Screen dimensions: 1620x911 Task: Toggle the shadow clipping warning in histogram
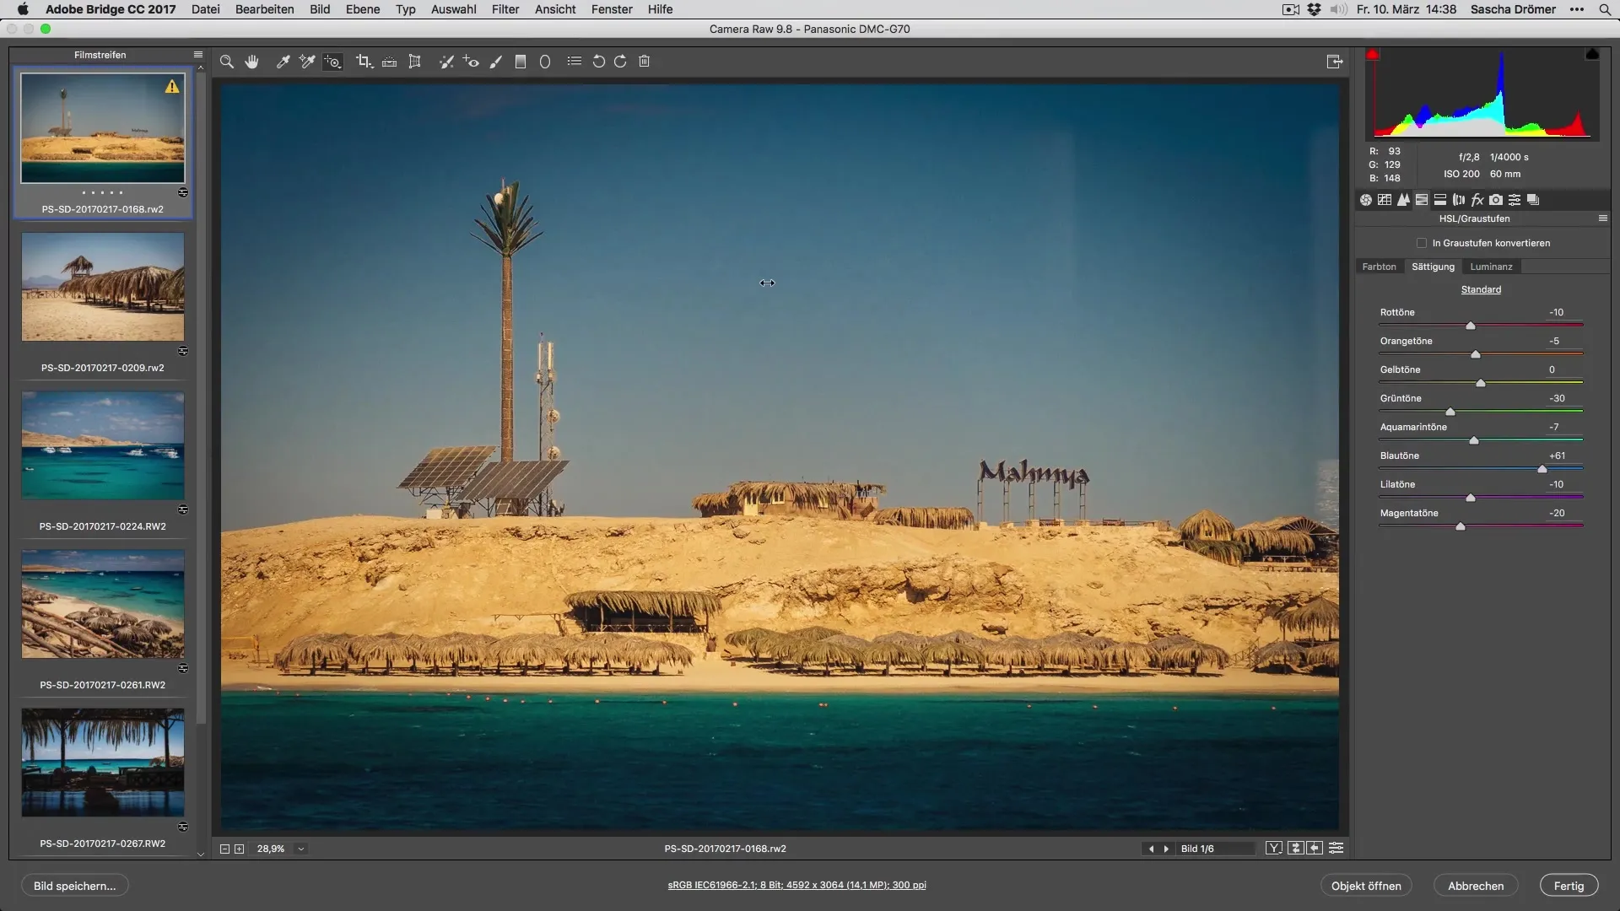(x=1373, y=55)
